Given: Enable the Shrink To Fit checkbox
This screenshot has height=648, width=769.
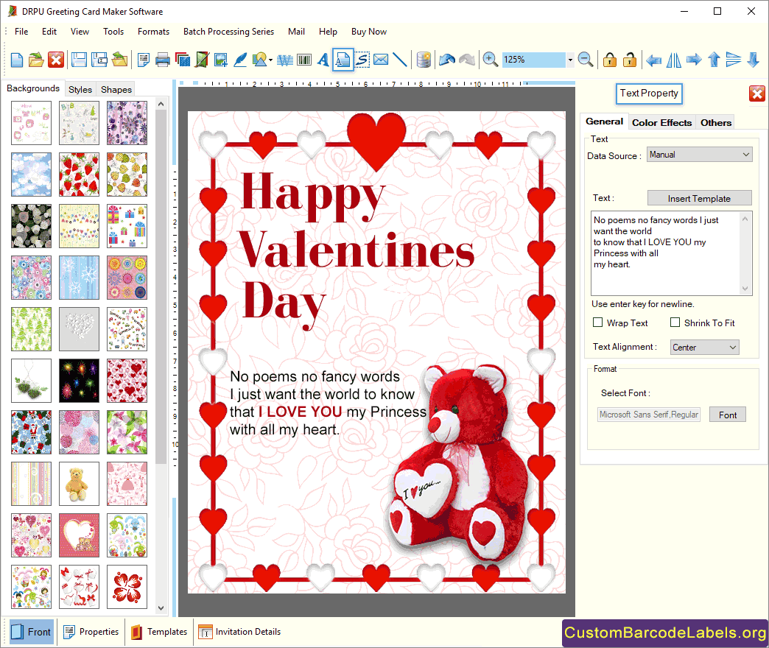Looking at the screenshot, I should [675, 323].
